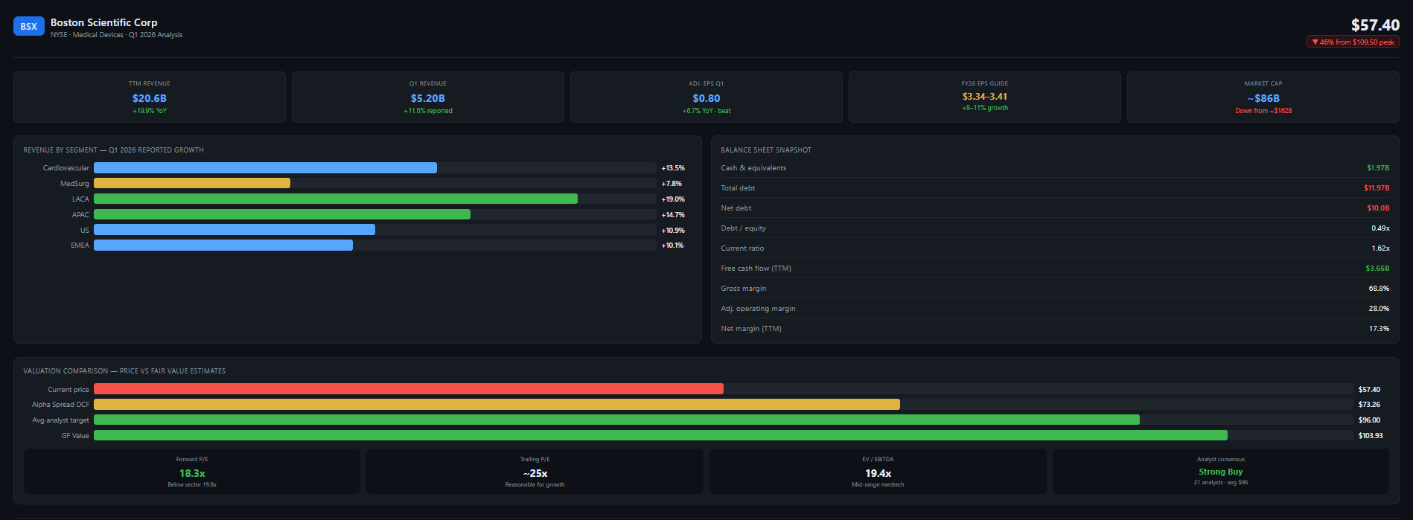Click the Down from ~$162B note
The width and height of the screenshot is (1413, 520).
(1263, 111)
